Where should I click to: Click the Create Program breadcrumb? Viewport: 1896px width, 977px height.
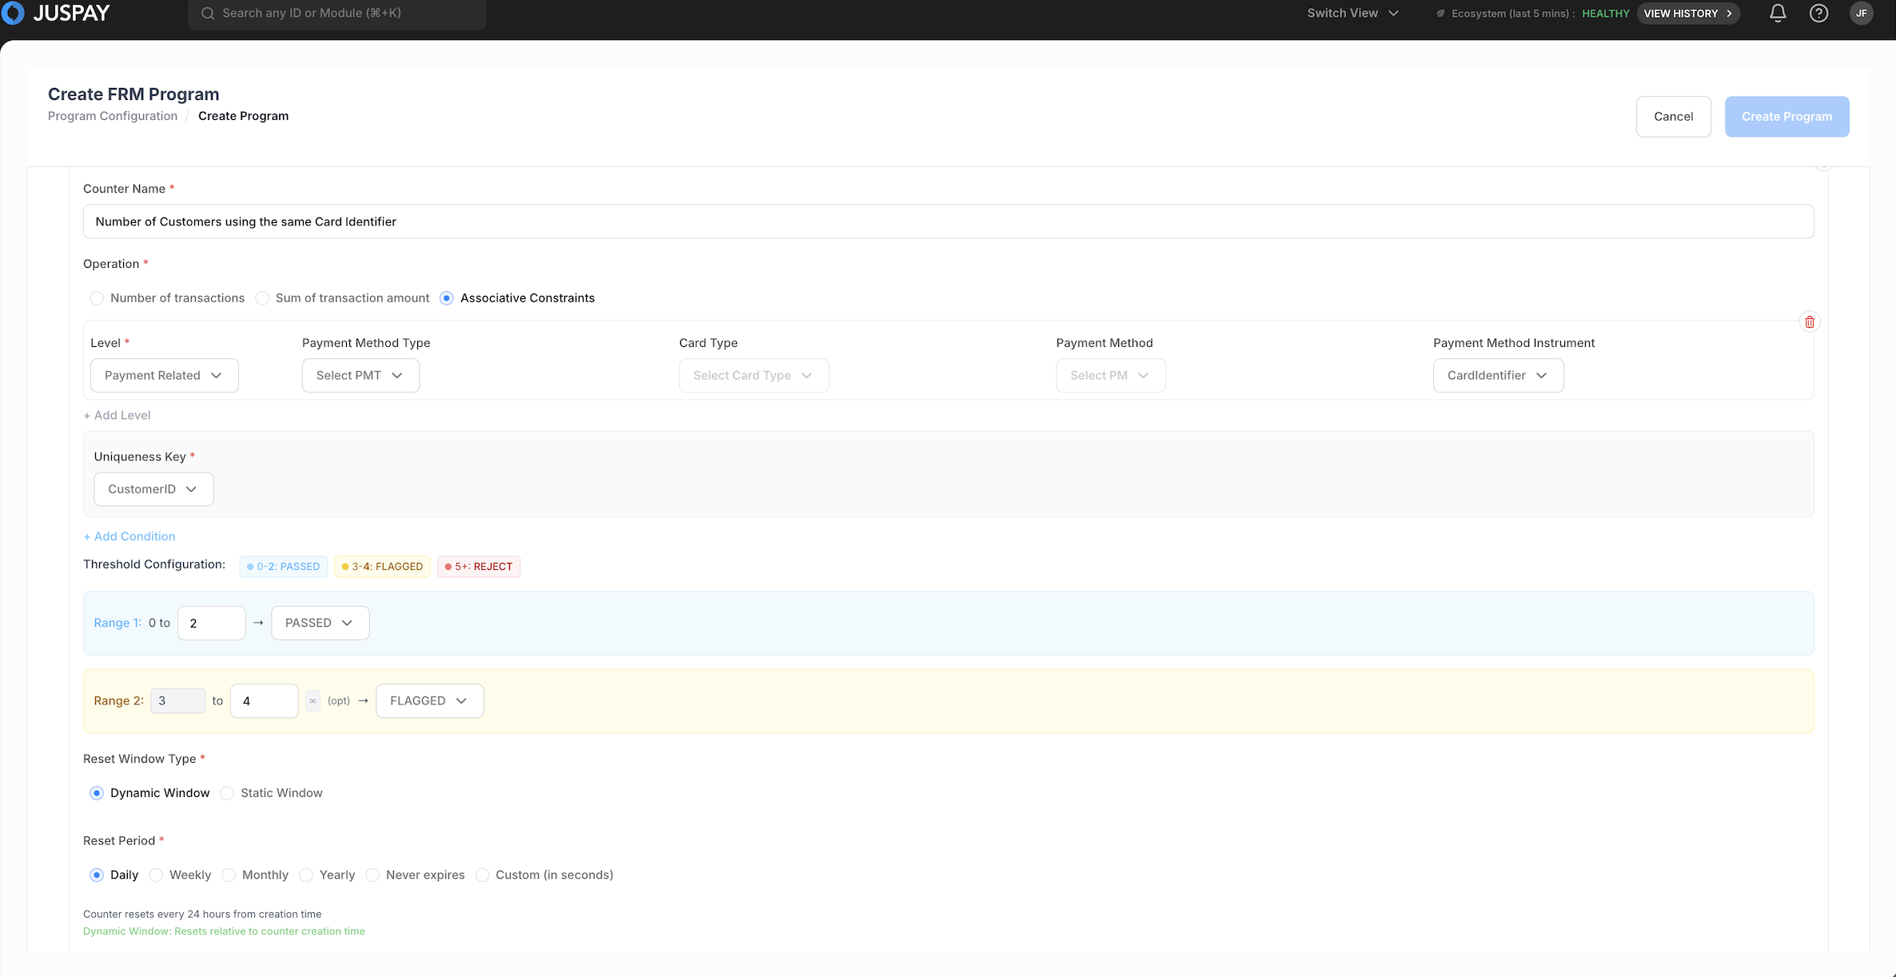[x=244, y=116]
